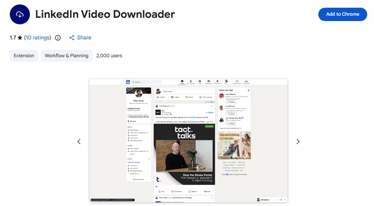Open the Workflow & Planning category chip
This screenshot has width=374, height=206.
pyautogui.click(x=66, y=56)
